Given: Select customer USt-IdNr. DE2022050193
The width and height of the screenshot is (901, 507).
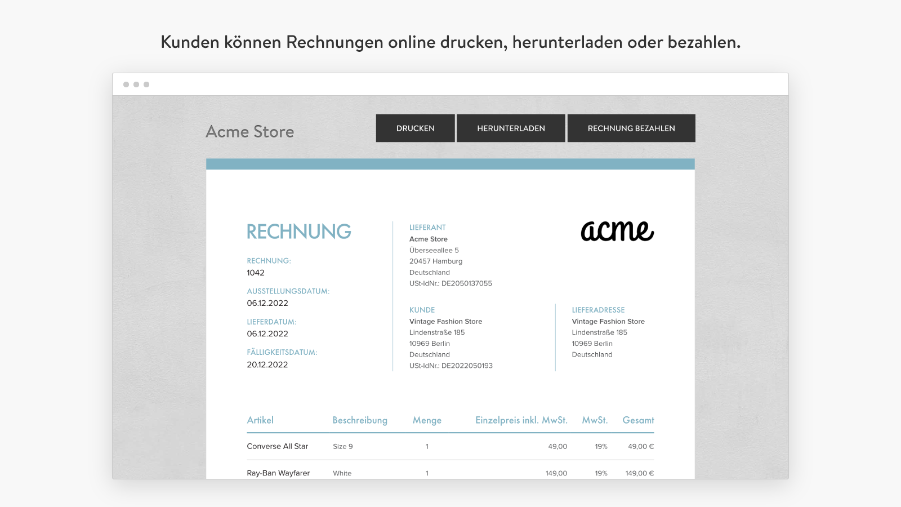Looking at the screenshot, I should (x=451, y=366).
